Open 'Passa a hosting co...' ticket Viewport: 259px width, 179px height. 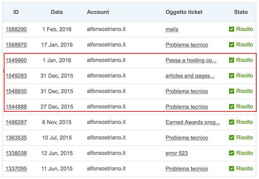(x=191, y=60)
